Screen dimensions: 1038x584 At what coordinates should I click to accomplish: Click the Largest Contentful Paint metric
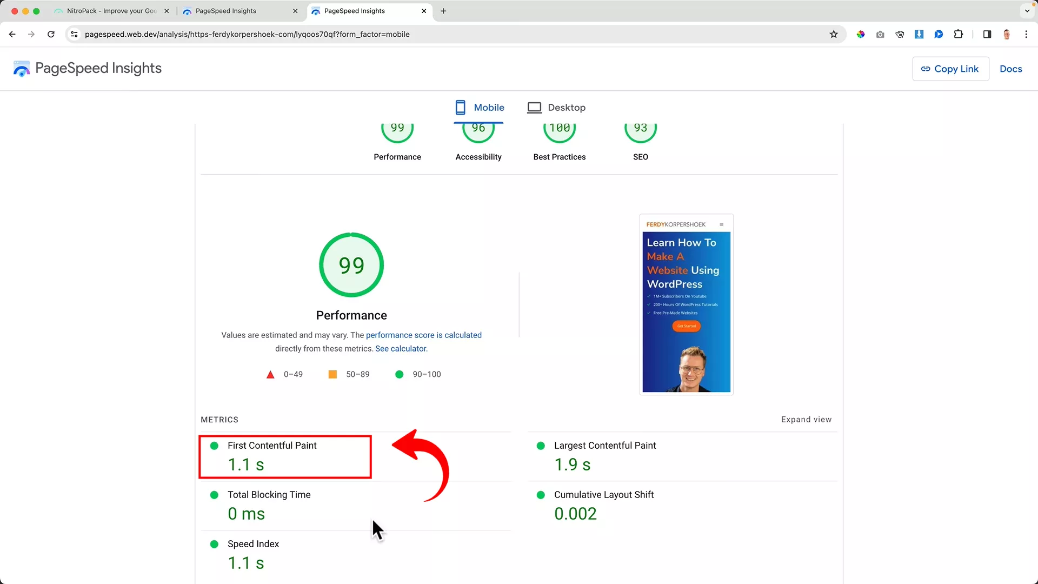coord(682,456)
